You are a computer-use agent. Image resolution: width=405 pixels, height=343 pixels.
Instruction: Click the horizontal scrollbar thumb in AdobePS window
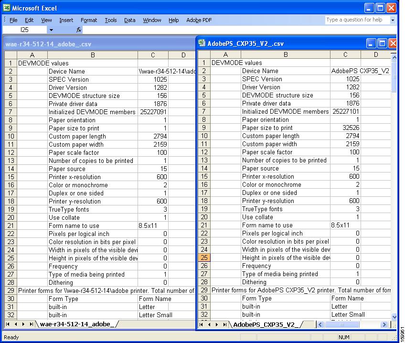point(342,324)
